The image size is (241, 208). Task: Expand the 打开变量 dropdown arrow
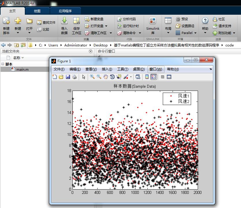106,26
